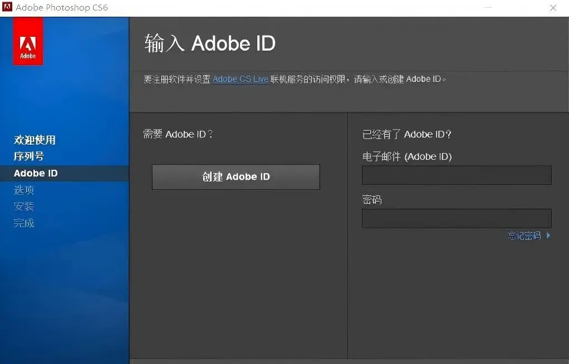Select the 选项 step in the sidebar

click(x=24, y=189)
